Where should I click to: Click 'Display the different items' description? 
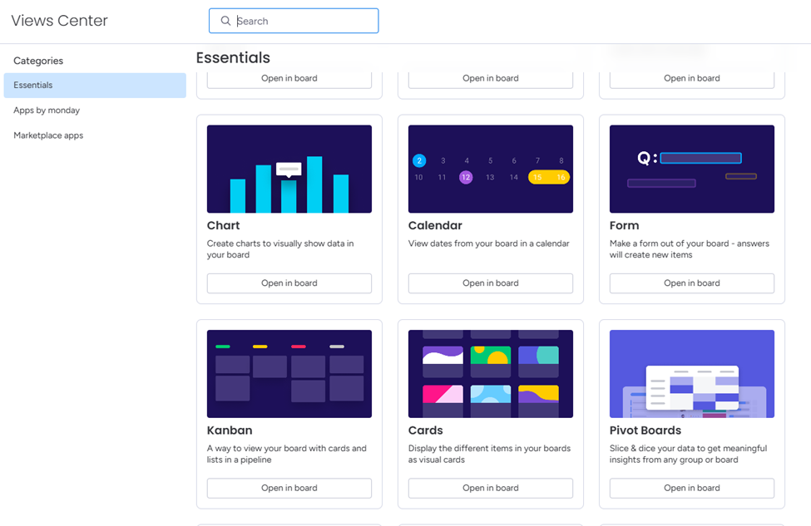tap(489, 454)
